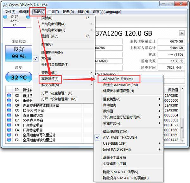This screenshot has height=183, width=190.
Task: Toggle 隐藏 S.M.A.R.T. 信息(S)
Action: (129, 172)
